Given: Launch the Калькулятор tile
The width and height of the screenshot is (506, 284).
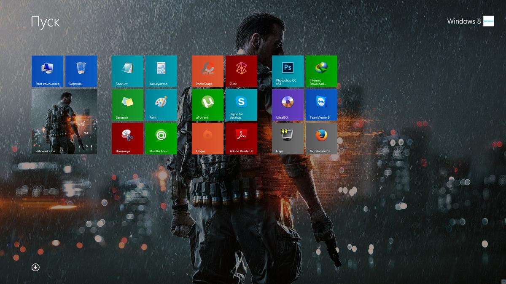Looking at the screenshot, I should pos(161,72).
